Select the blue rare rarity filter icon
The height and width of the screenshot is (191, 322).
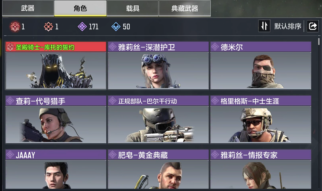click(x=116, y=27)
